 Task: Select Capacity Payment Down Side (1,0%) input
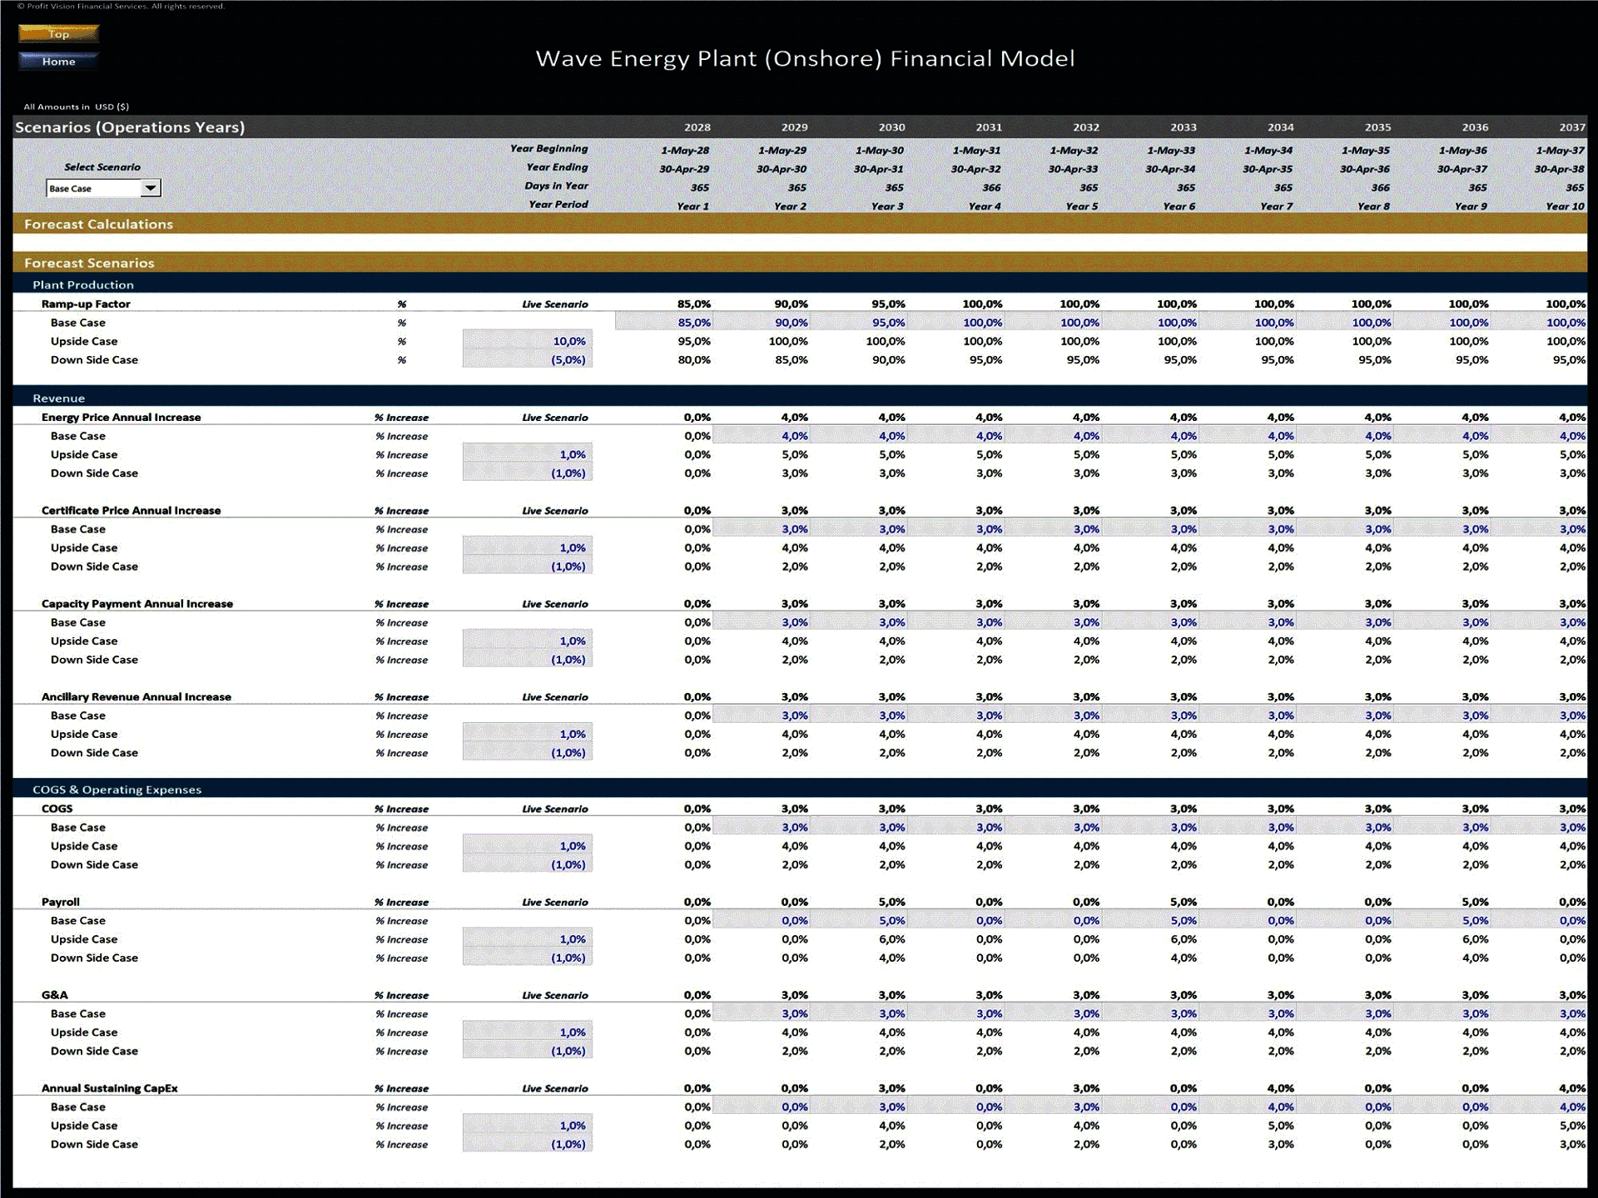[528, 659]
